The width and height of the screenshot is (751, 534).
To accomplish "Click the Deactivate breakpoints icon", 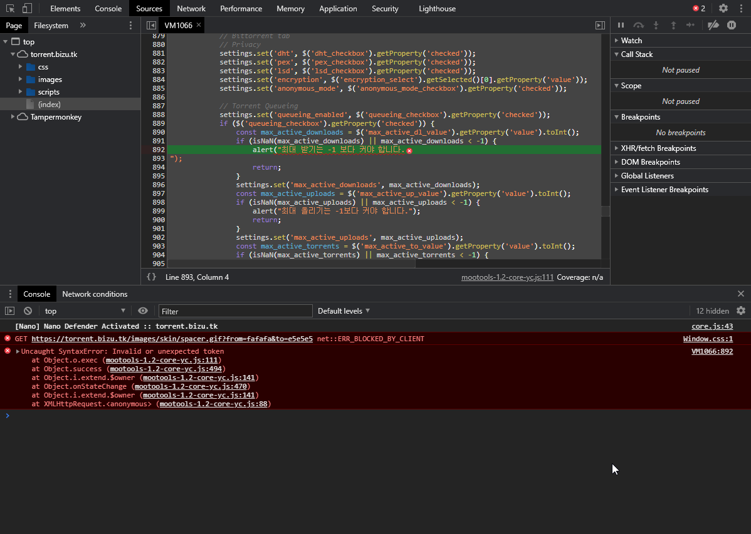I will (x=713, y=25).
